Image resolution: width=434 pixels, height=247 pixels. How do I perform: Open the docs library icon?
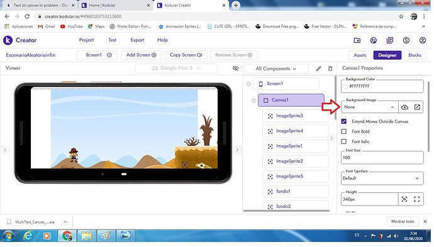[390, 40]
